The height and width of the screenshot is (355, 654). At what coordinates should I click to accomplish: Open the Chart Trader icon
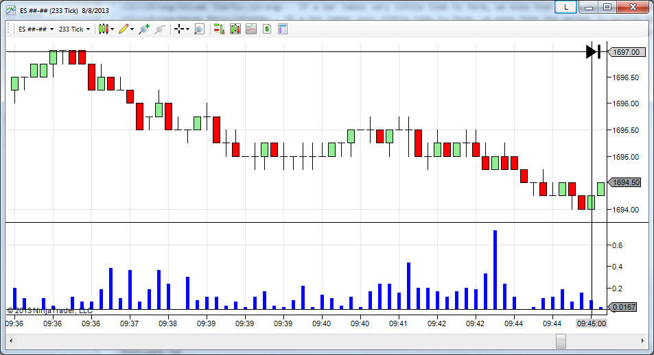[219, 29]
